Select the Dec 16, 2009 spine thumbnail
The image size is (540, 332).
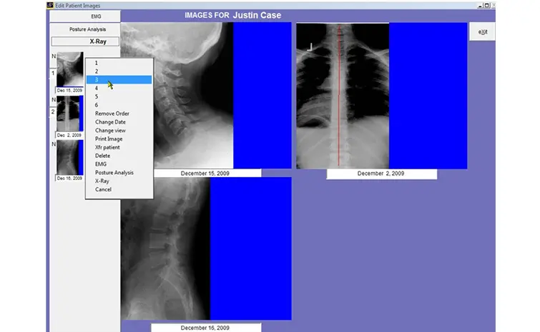70,157
